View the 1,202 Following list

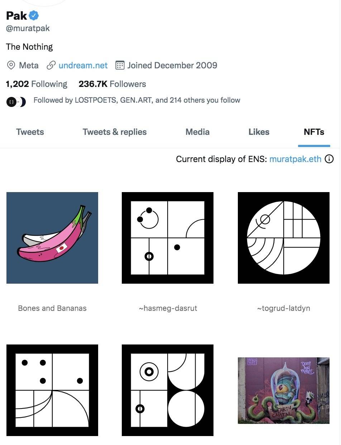click(x=37, y=84)
